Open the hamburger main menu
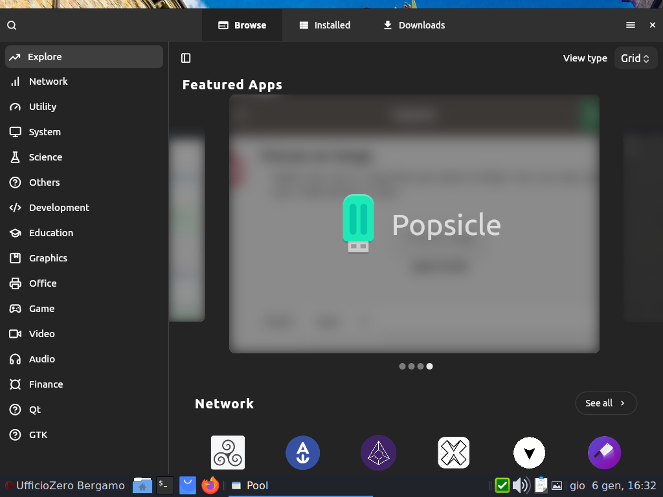 pos(630,25)
